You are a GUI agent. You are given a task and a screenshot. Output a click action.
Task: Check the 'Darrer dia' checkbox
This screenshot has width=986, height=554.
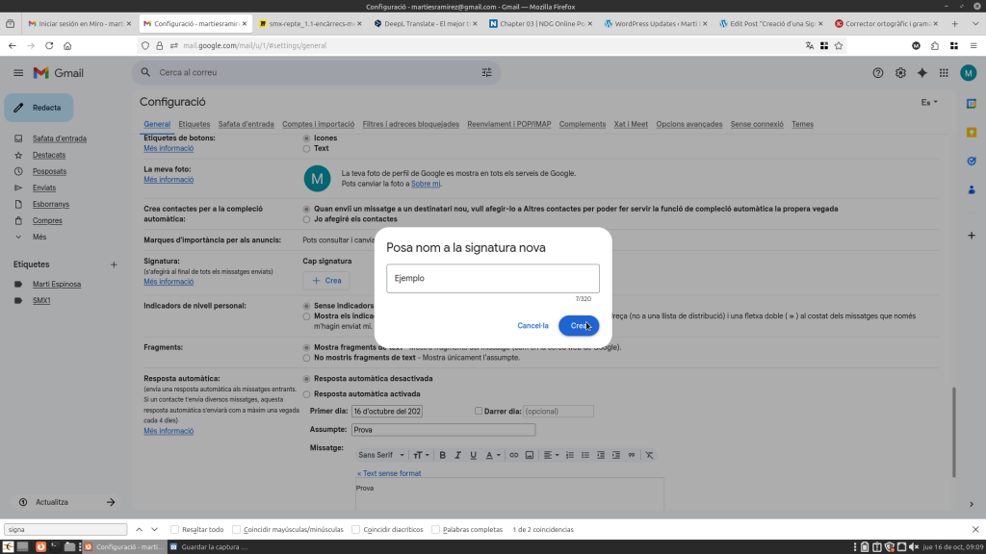[479, 411]
